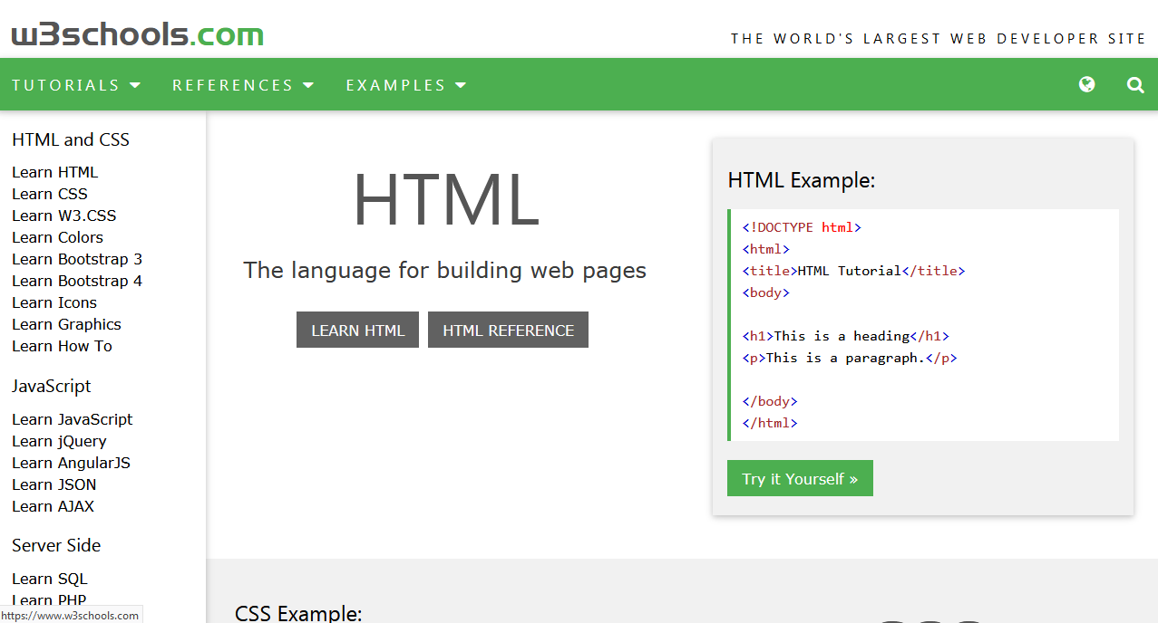Click 'THE WORLD'S LARGEST WEB DEVELOPER SITE' tagline
This screenshot has width=1158, height=623.
(939, 38)
